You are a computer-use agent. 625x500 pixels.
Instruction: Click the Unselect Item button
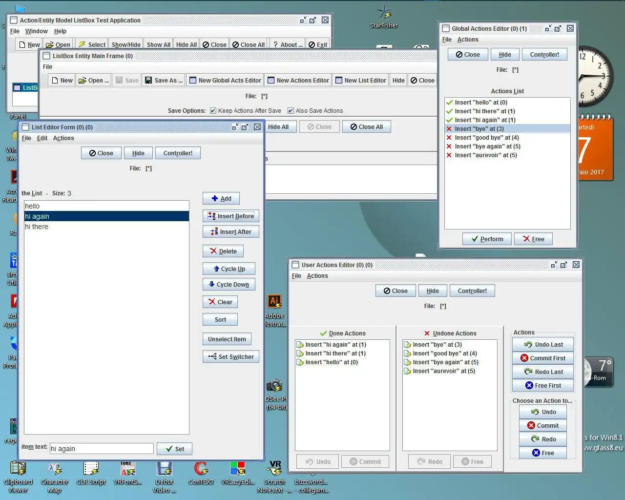227,339
